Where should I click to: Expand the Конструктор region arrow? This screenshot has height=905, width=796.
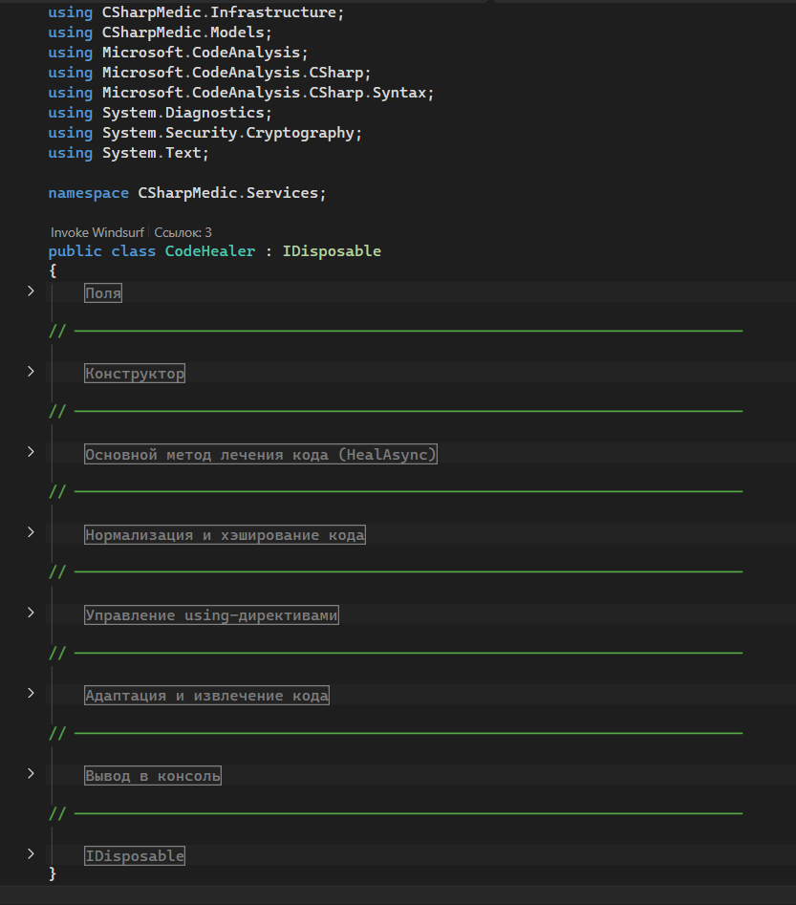click(x=31, y=371)
